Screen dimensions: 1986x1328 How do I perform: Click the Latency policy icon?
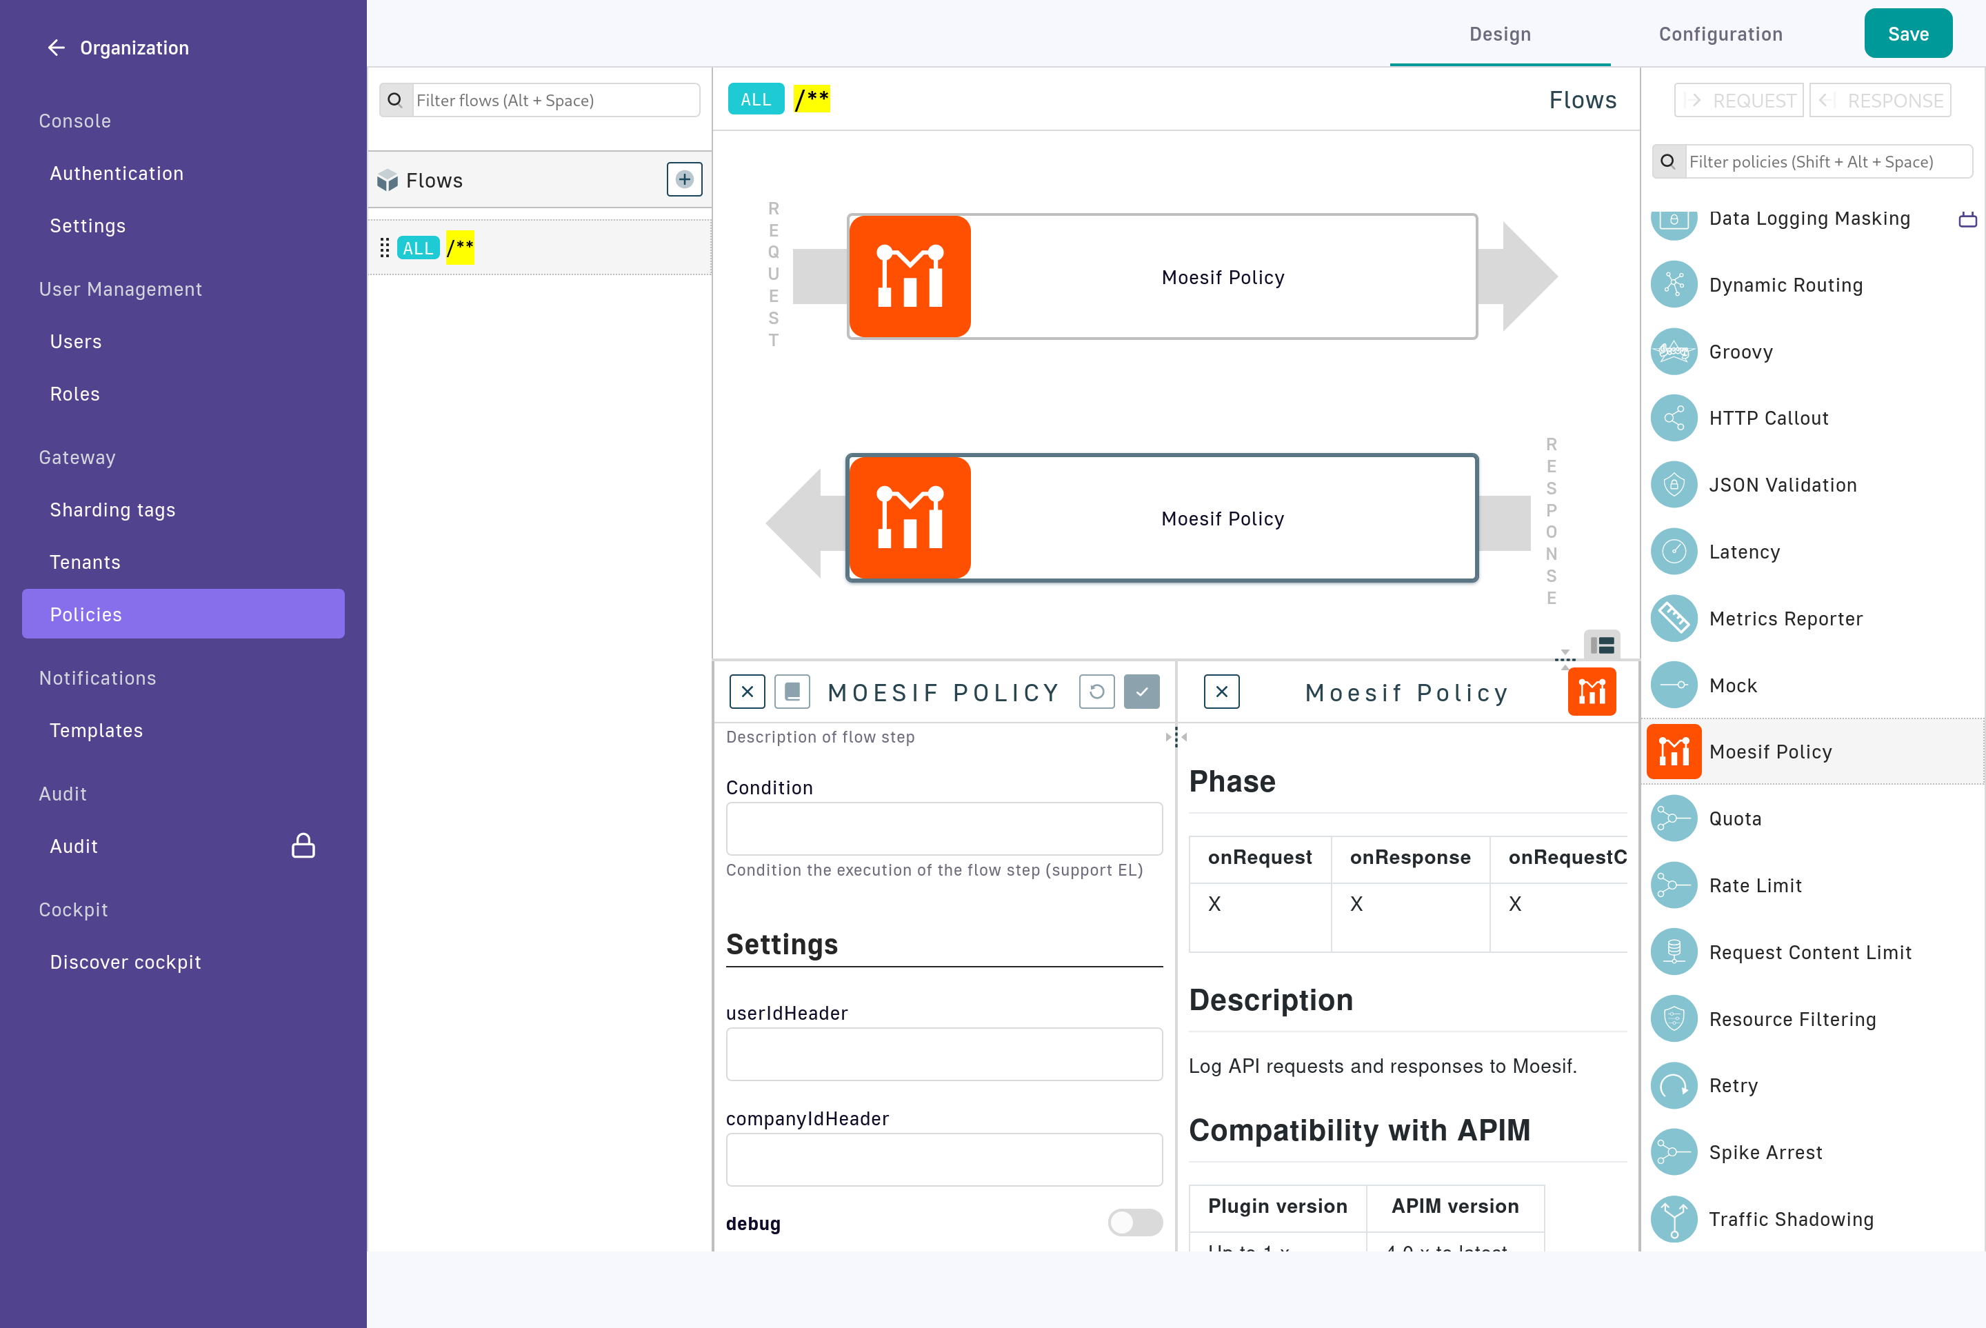[1674, 552]
